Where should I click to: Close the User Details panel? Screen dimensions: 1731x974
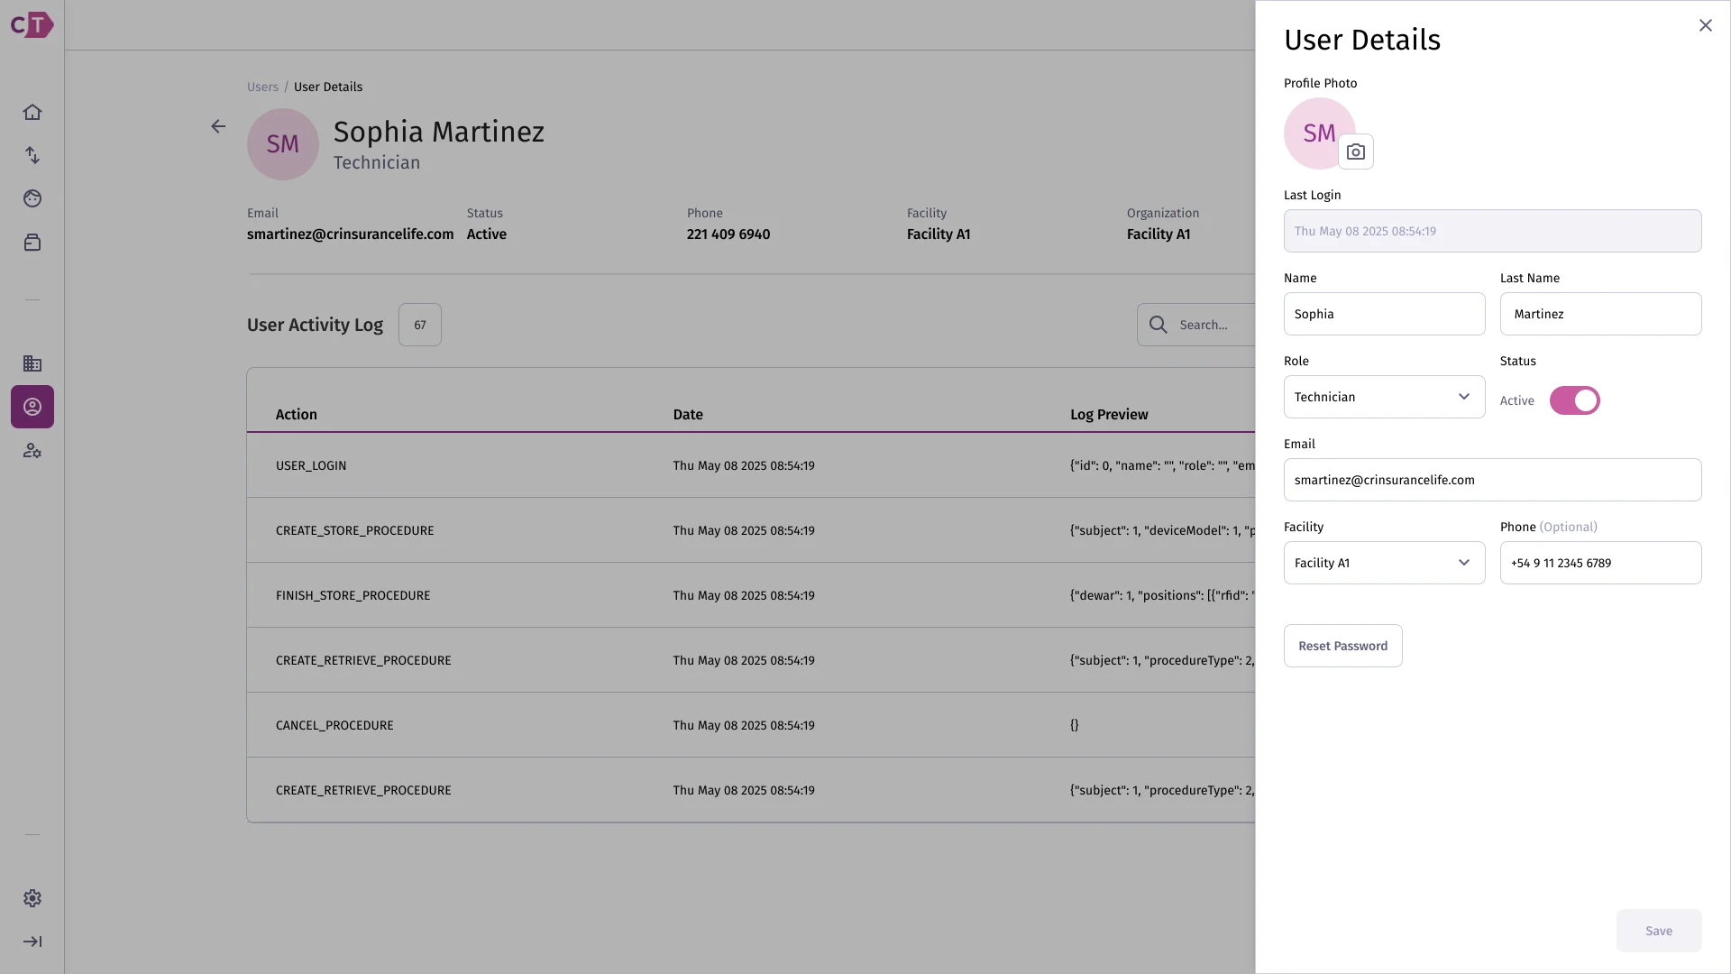coord(1705,25)
